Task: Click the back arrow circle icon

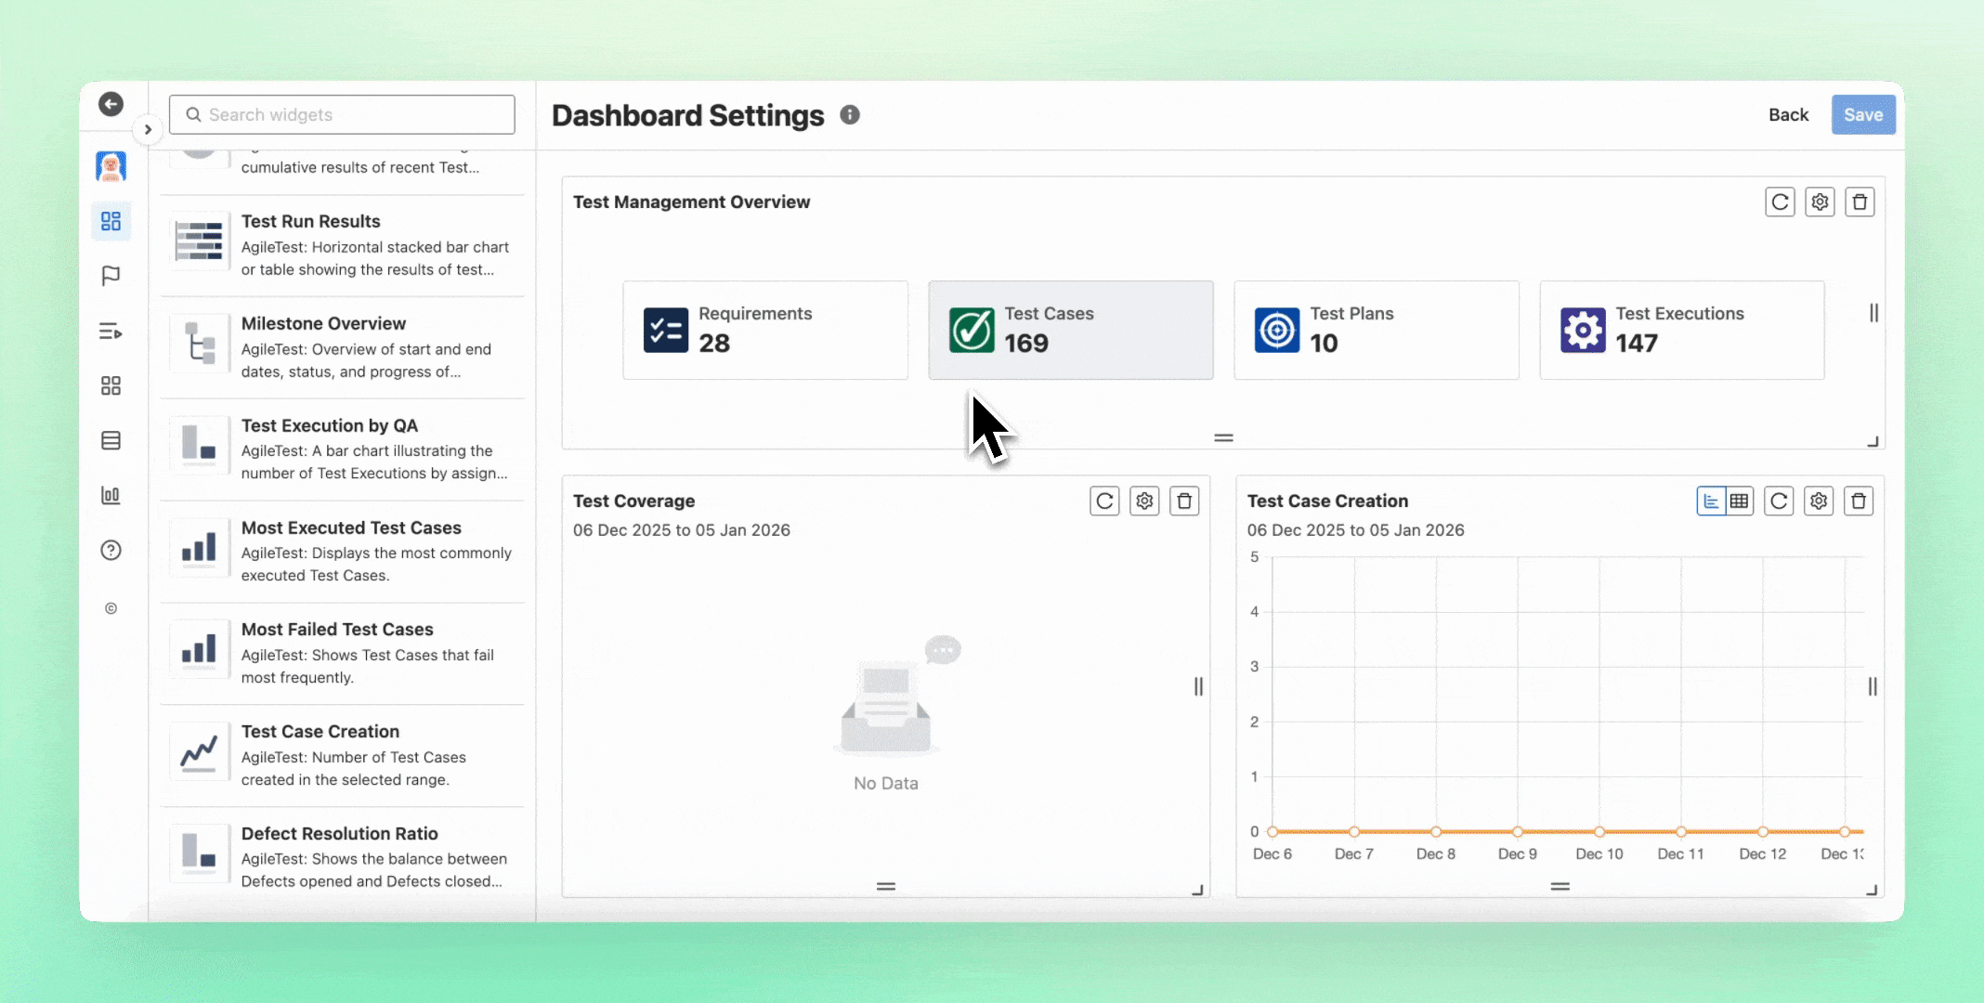Action: point(111,104)
